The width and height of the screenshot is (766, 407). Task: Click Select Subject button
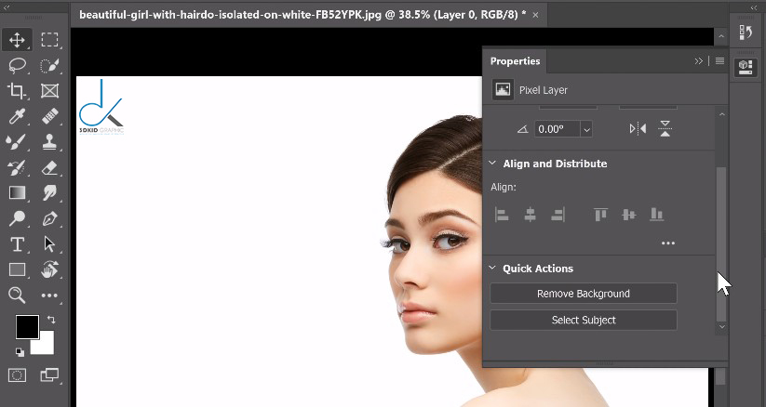tap(584, 321)
